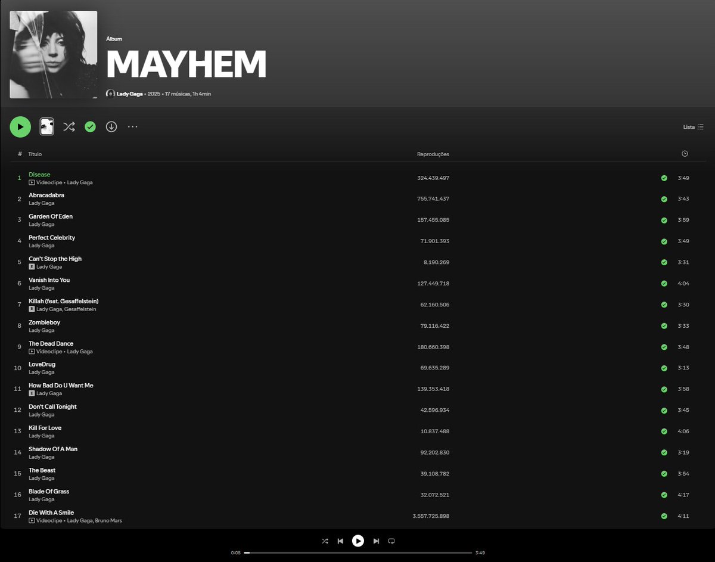Sort by Título column header
The height and width of the screenshot is (562, 715).
point(35,154)
